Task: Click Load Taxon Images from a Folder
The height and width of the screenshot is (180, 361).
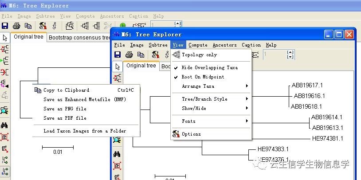Action: tap(84, 131)
